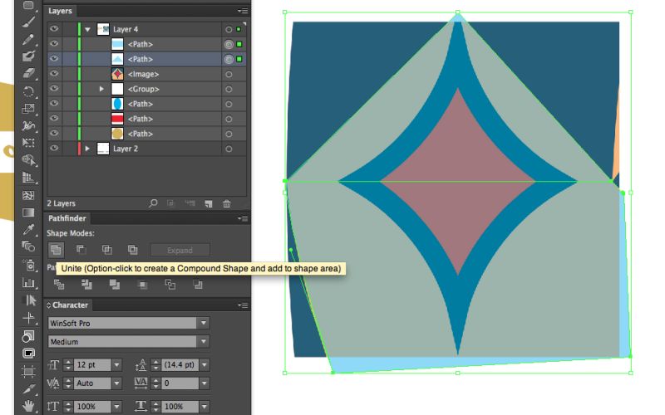The image size is (665, 415).
Task: Click gold circle Path thumbnail
Action: coord(117,134)
